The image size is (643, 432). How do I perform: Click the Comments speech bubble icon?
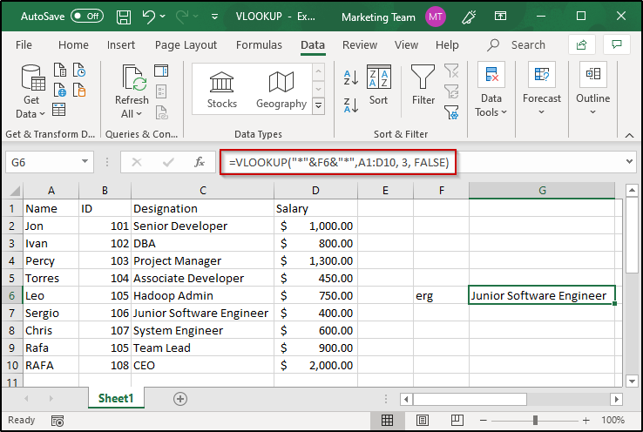coord(617,44)
